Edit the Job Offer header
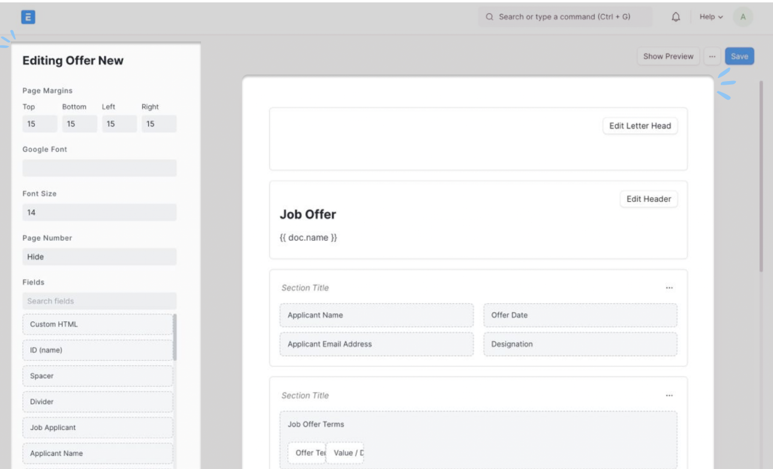The width and height of the screenshot is (773, 469). pos(649,199)
